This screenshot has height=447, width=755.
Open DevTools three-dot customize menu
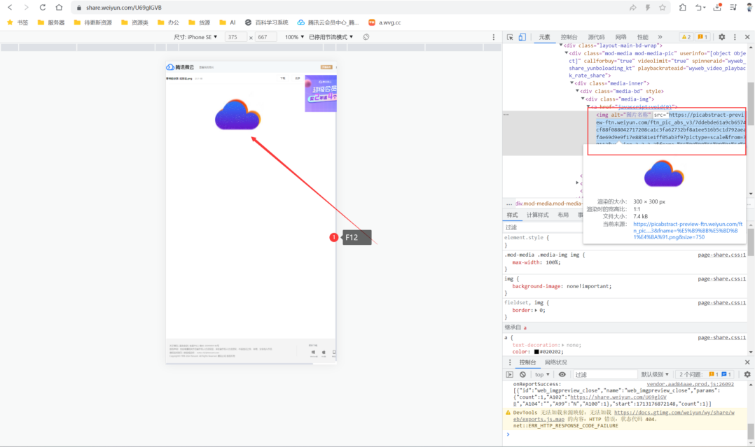pos(735,37)
